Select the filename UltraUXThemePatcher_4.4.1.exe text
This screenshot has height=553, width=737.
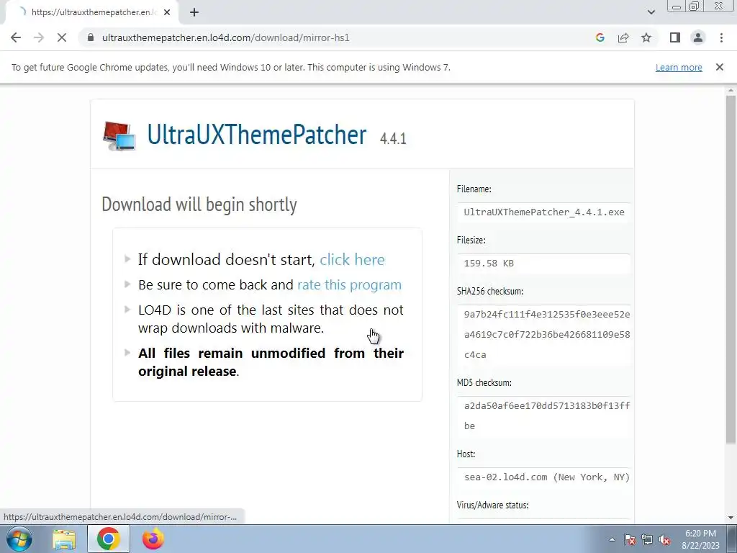[x=544, y=212]
